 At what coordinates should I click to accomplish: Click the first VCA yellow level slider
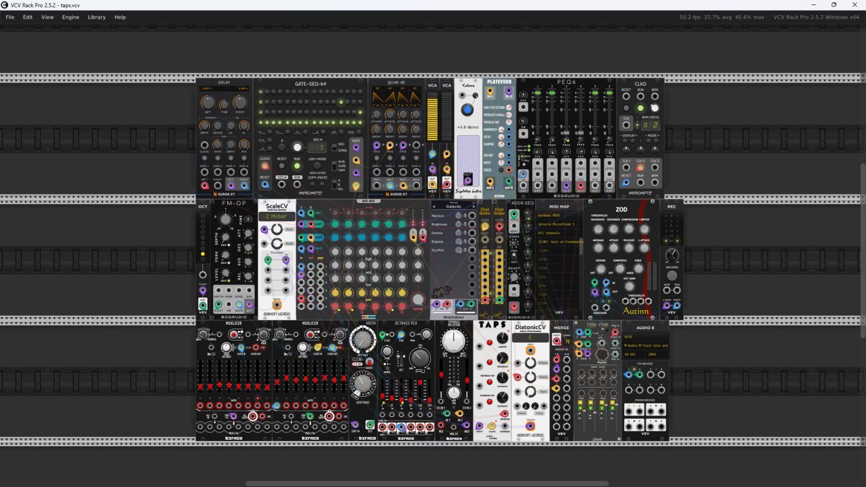coord(432,117)
